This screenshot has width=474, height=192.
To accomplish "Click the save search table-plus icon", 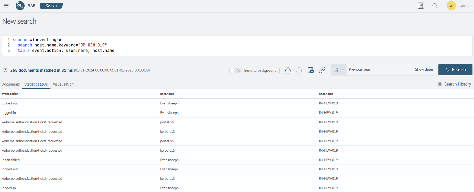I will (311, 70).
